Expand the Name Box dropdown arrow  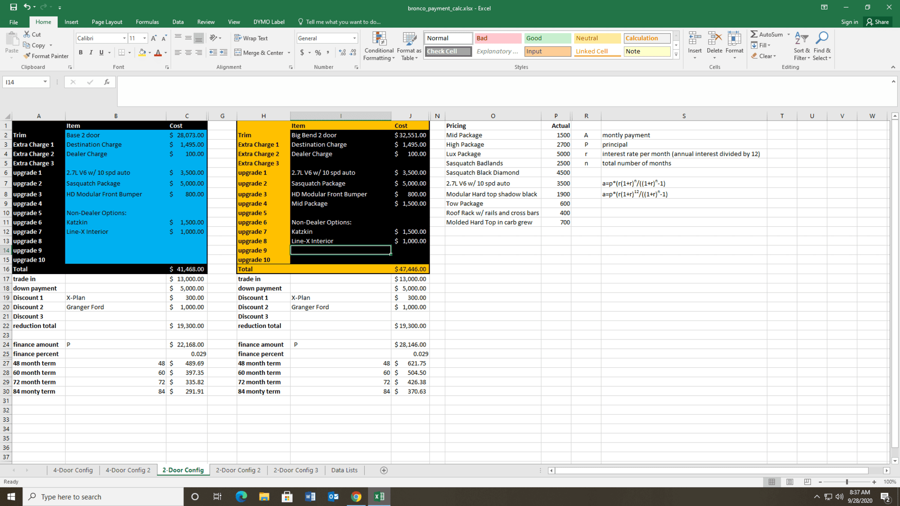pos(45,82)
